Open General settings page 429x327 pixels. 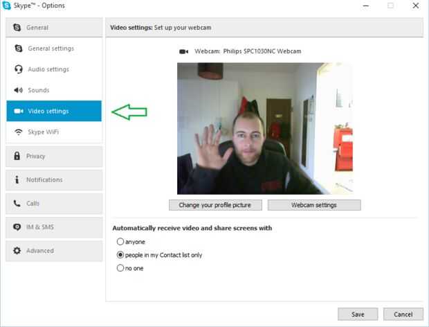(x=54, y=48)
